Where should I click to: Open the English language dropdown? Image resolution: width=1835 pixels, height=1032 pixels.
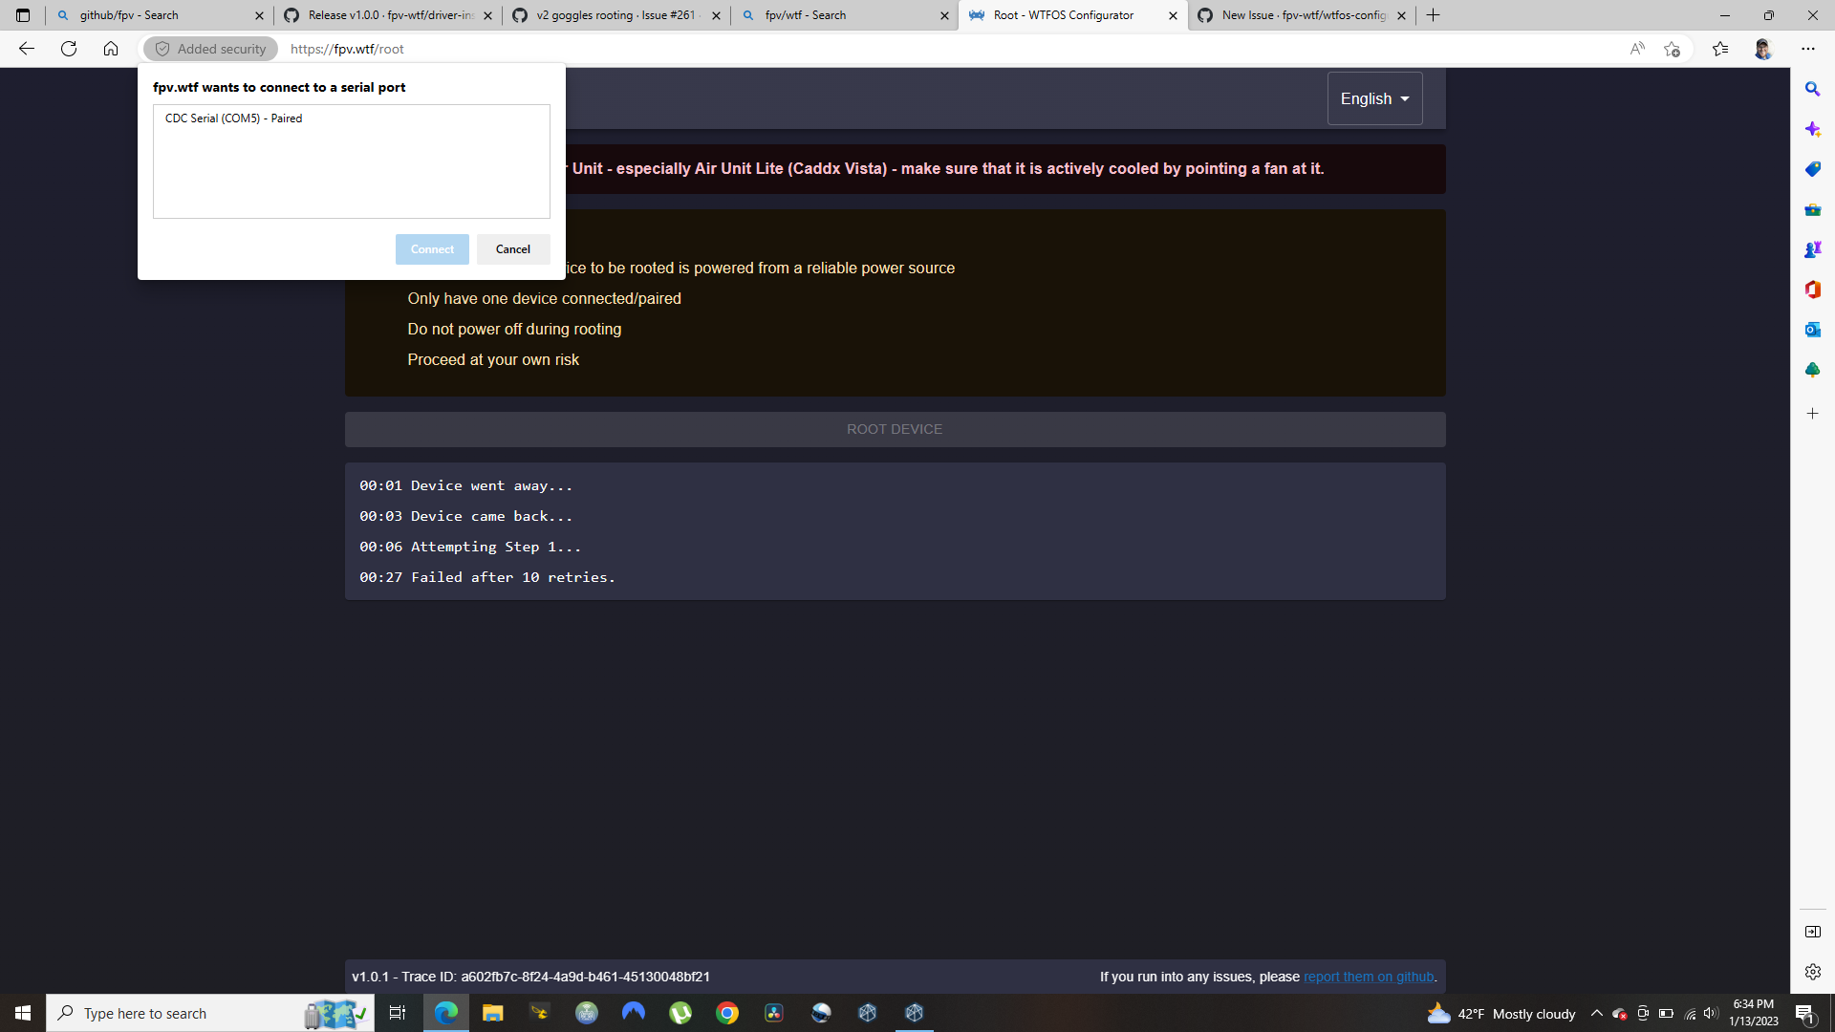[1374, 97]
